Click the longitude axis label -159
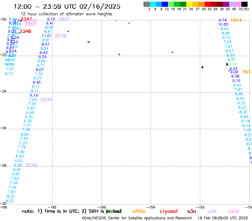Screen dimensions: 252x221 click(101, 207)
